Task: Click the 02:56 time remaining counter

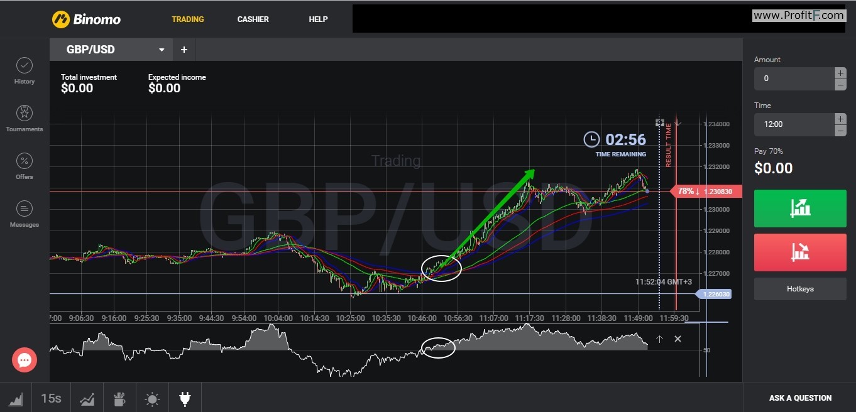Action: pos(625,139)
